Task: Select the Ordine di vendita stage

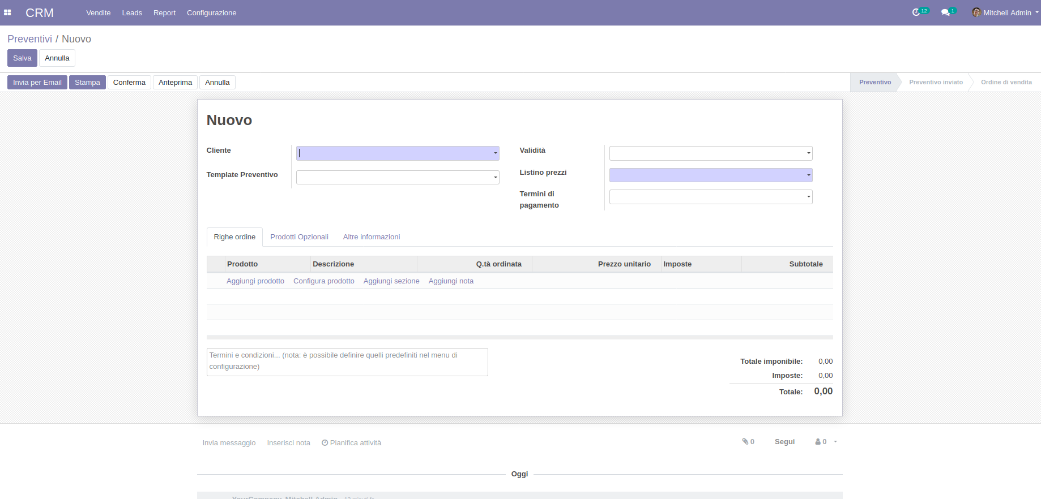Action: (x=1006, y=83)
